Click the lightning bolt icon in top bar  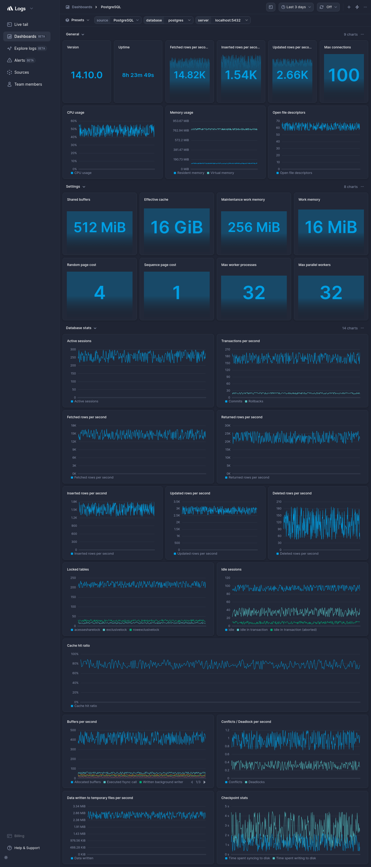tap(357, 7)
